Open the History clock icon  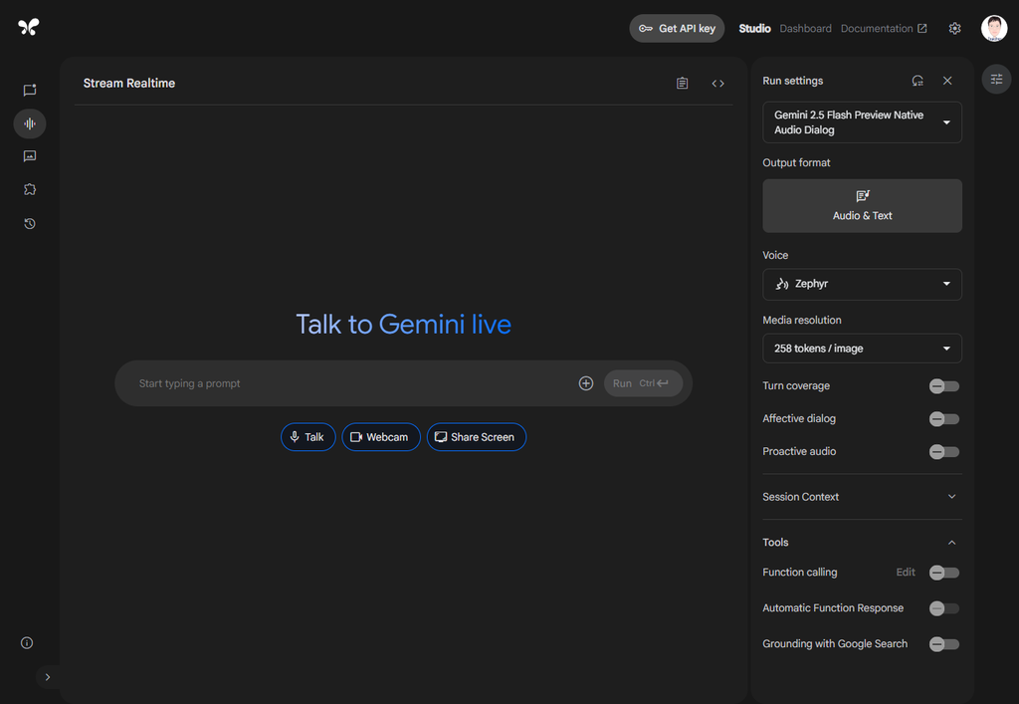pyautogui.click(x=29, y=224)
